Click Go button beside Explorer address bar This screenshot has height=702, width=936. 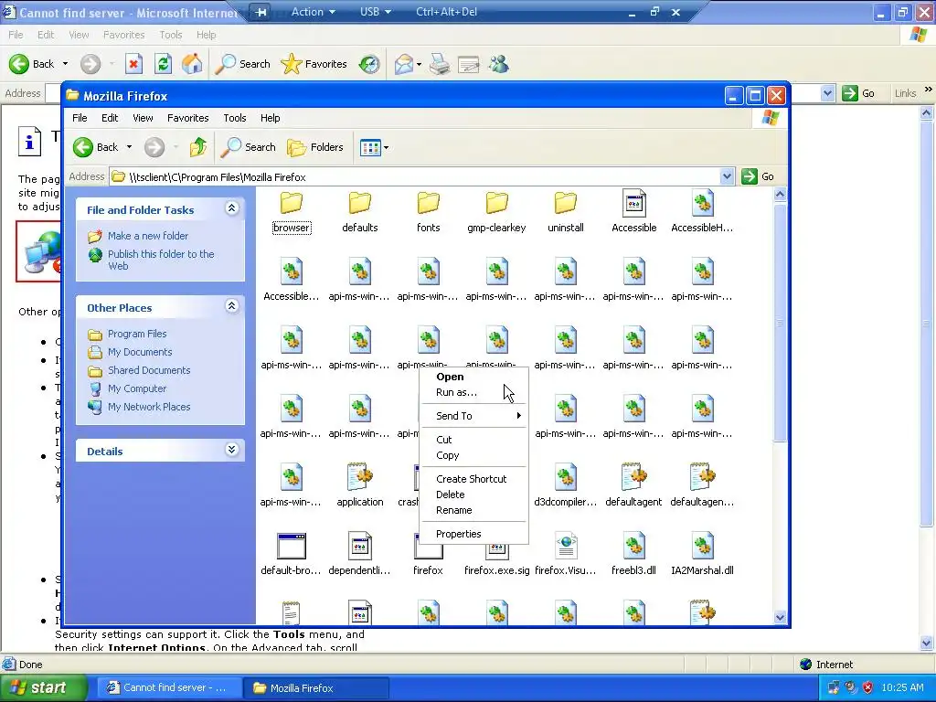point(758,176)
